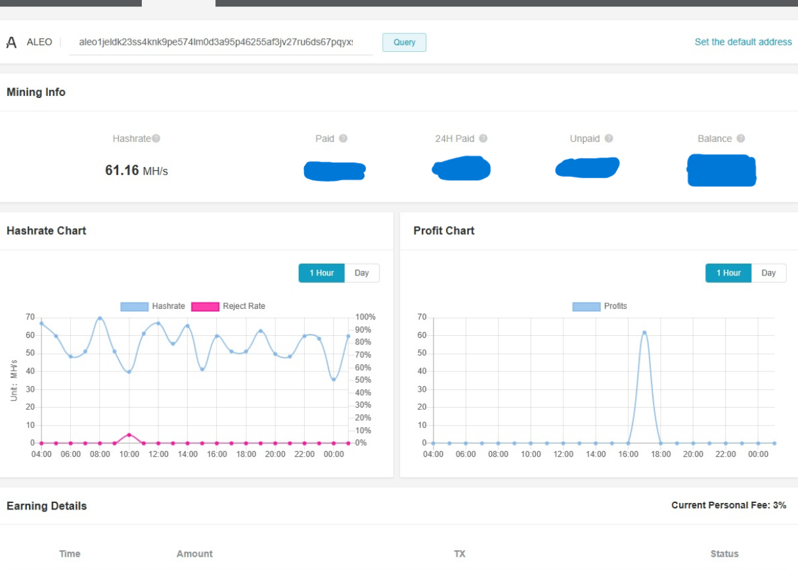Click the ALEO coin logo icon
Viewport: 798px width, 570px height.
[11, 43]
